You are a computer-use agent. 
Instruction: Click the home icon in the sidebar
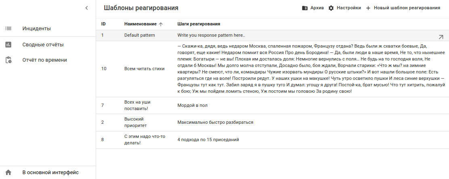8,173
